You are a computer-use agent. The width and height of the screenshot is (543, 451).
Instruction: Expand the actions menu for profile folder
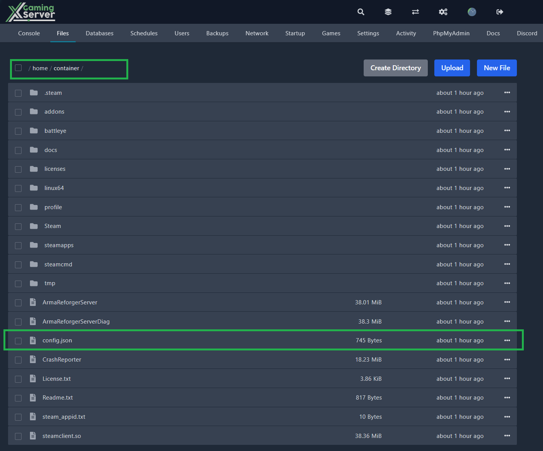coord(507,207)
